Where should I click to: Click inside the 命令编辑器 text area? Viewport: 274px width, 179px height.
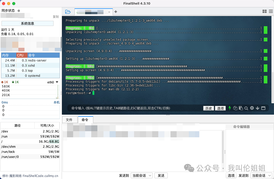point(249,150)
